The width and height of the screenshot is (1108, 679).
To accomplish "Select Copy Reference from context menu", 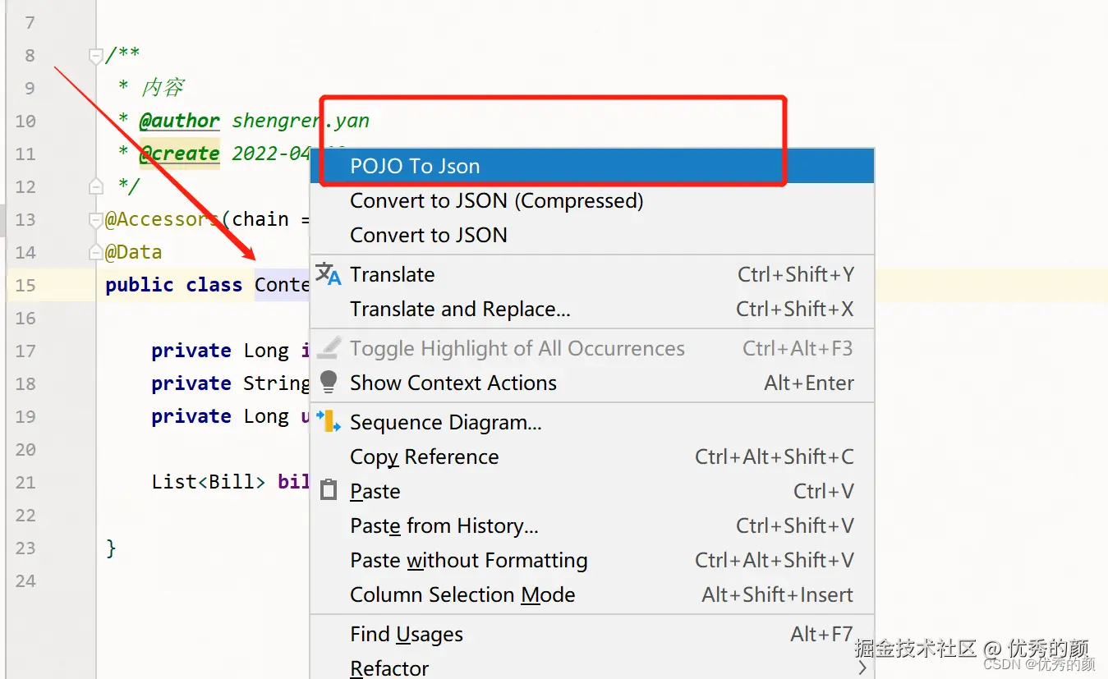I will tap(424, 457).
